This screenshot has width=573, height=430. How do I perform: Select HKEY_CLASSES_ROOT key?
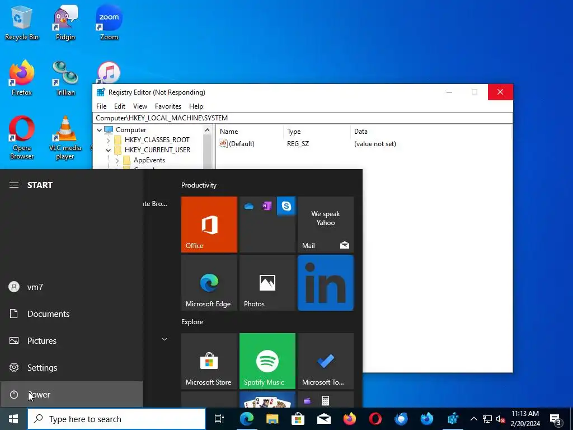[x=157, y=139]
